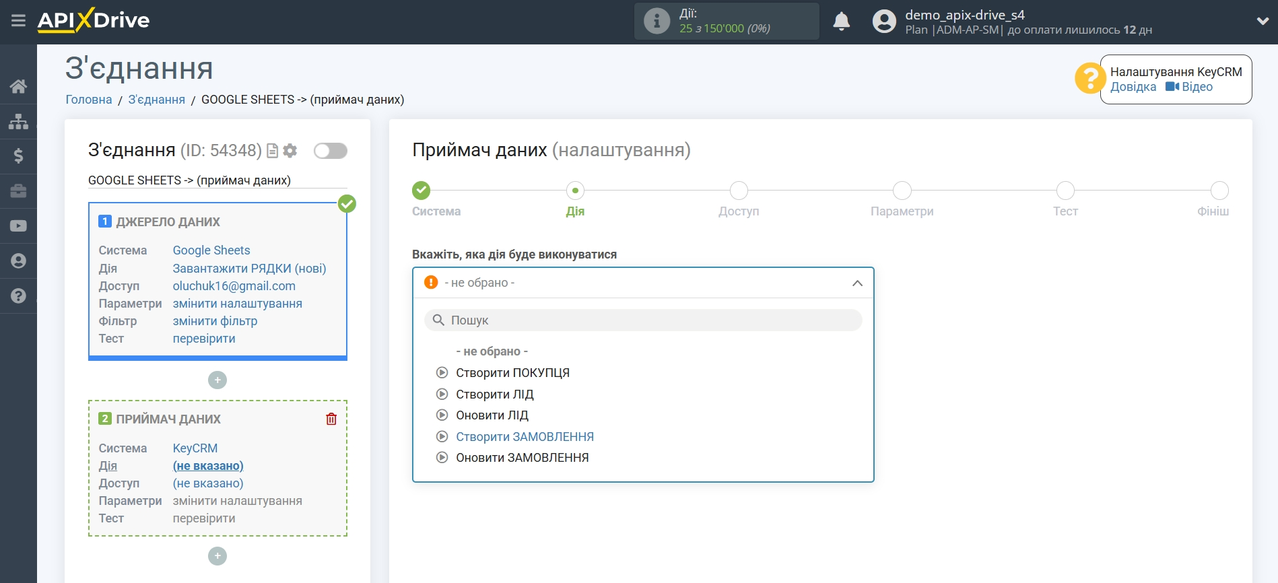Open the KeyCRM system link
This screenshot has width=1278, height=583.
click(195, 448)
